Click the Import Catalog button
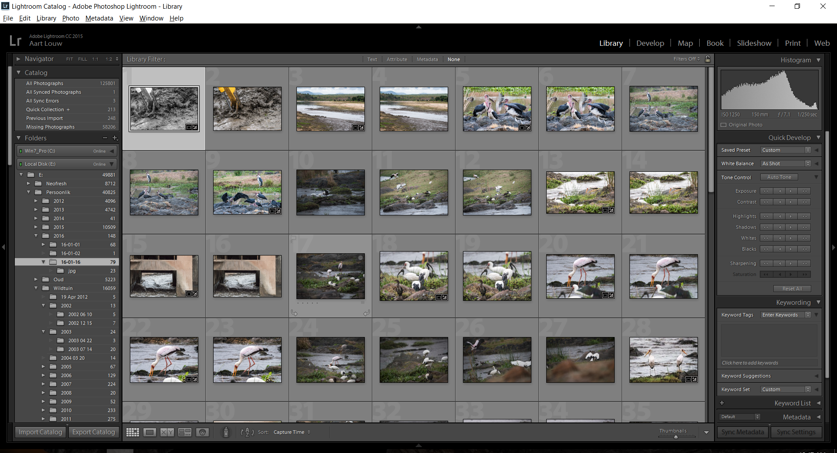 (41, 432)
